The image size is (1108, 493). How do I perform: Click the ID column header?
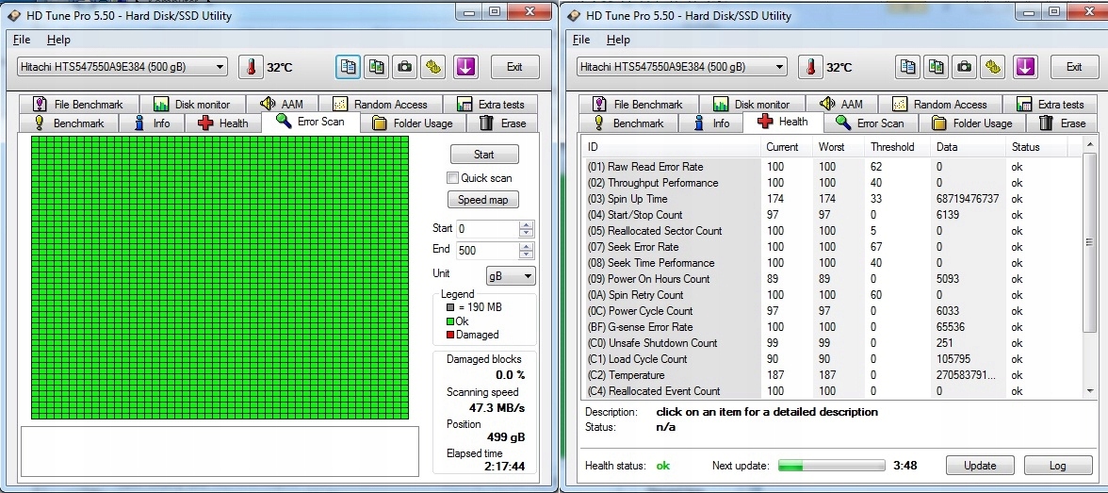tap(672, 147)
